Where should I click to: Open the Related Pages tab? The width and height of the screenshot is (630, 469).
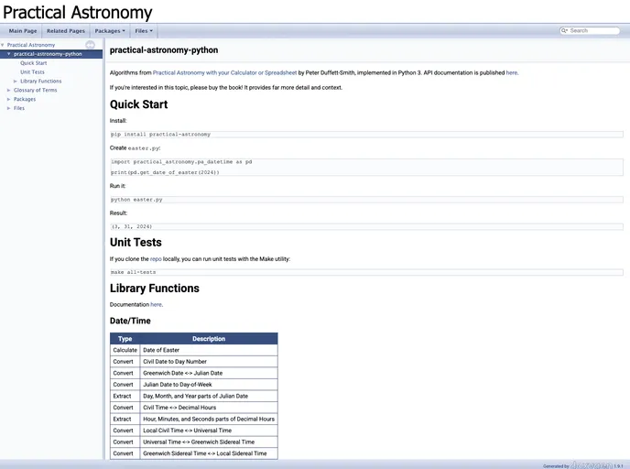(x=66, y=31)
